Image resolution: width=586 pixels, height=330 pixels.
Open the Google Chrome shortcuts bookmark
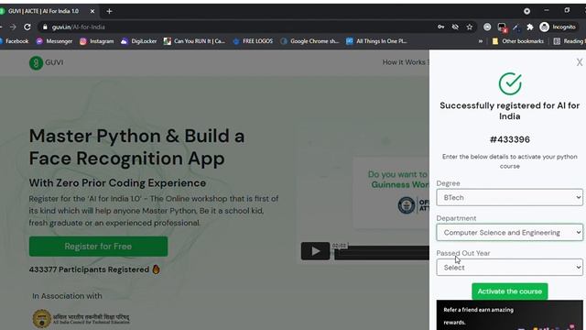pos(309,41)
